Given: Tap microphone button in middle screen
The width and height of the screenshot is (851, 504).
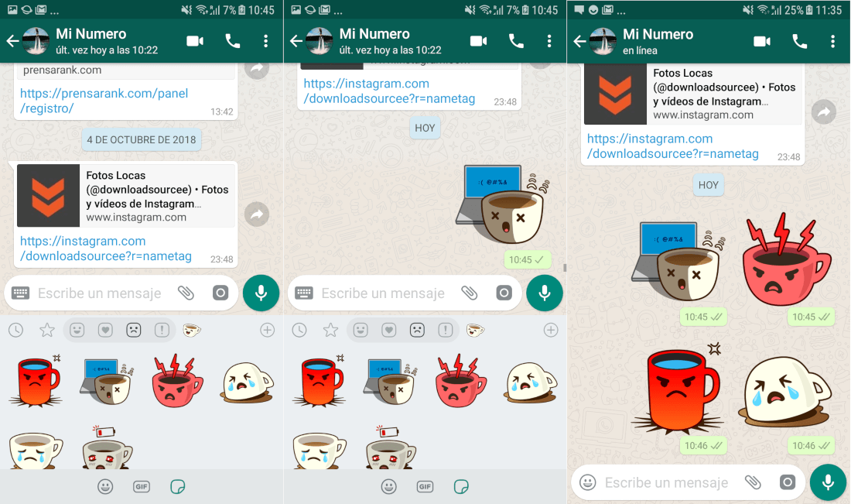Looking at the screenshot, I should pos(545,293).
